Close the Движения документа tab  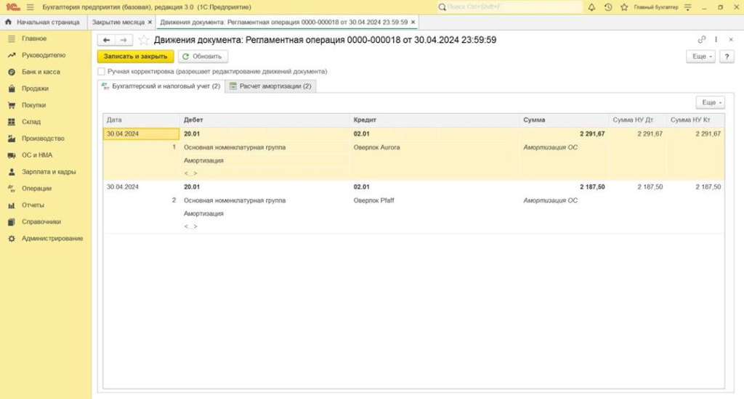click(x=413, y=22)
